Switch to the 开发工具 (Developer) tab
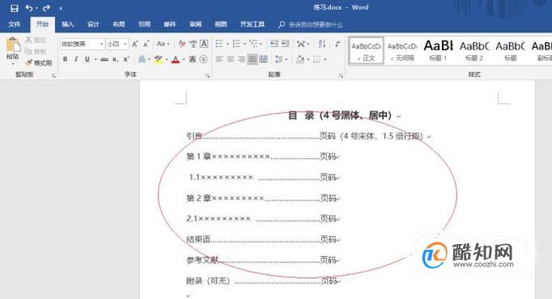Screen dimensions: 552x299 coord(252,24)
